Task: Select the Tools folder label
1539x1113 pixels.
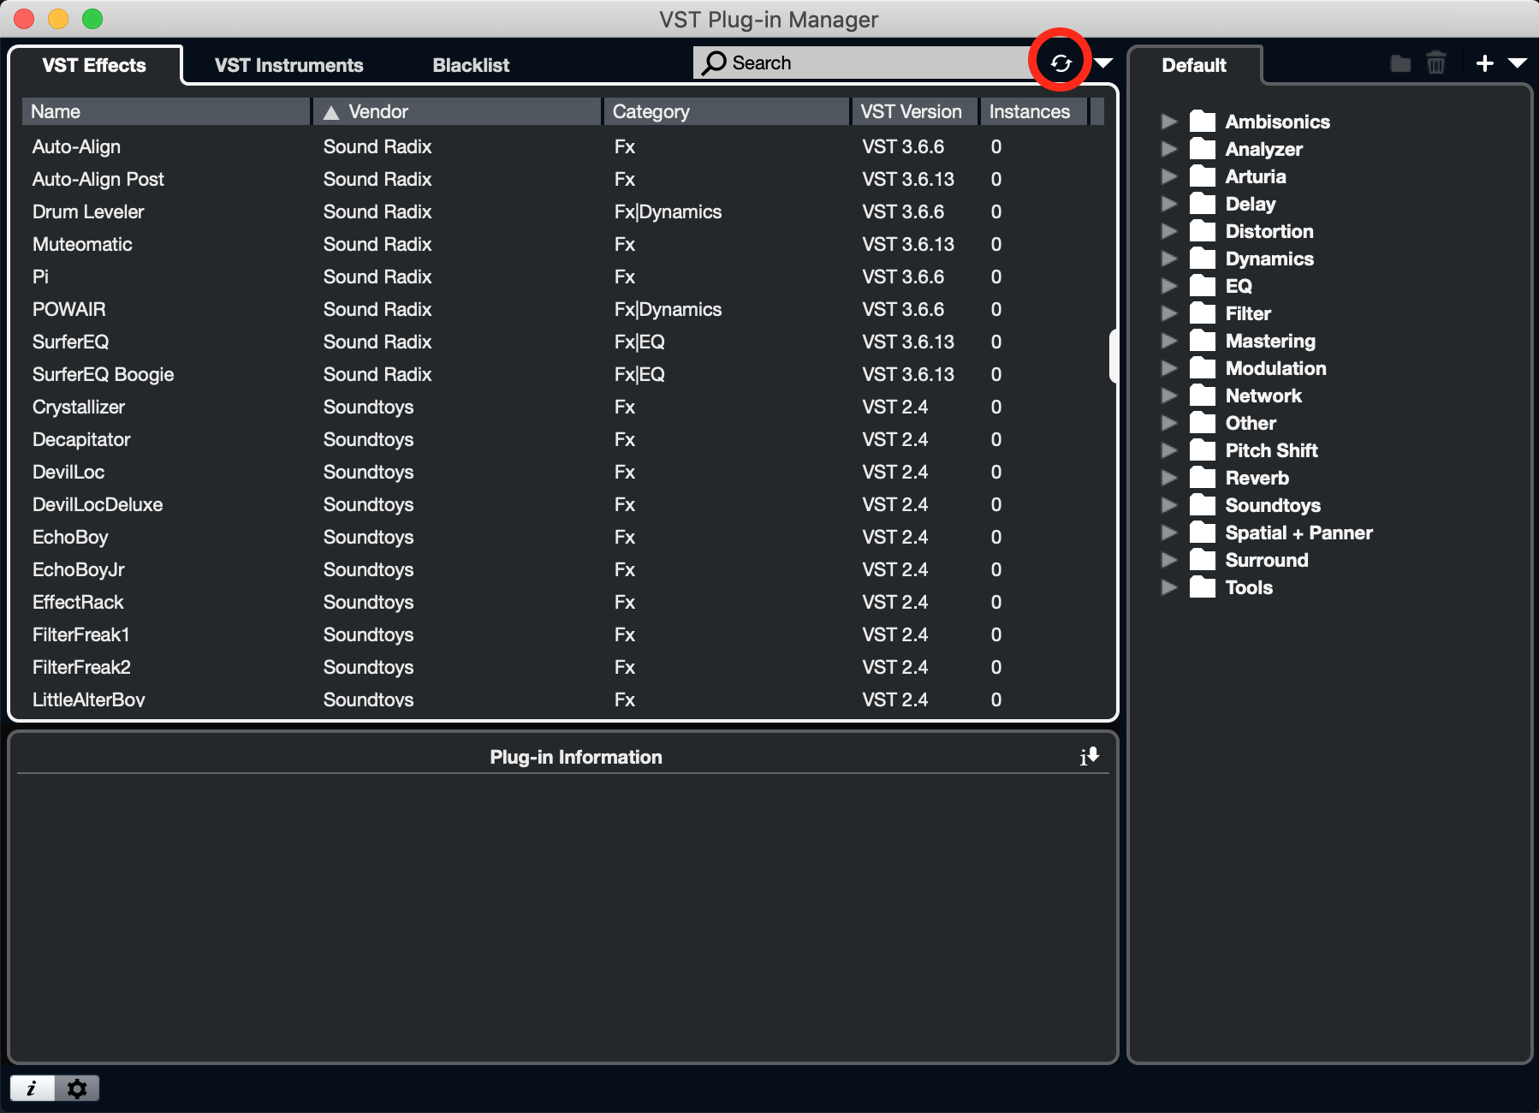Action: [1249, 587]
